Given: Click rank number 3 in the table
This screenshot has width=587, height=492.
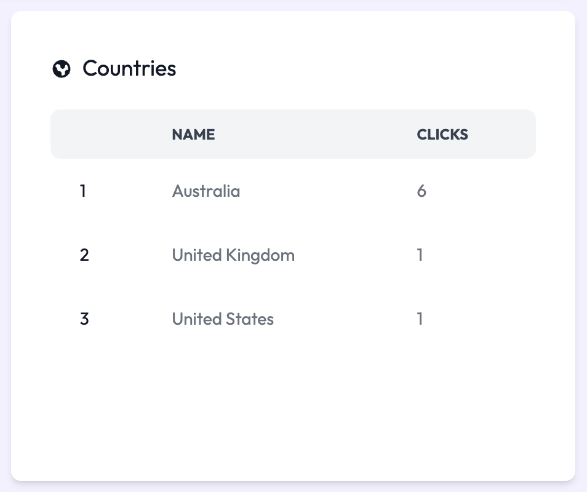Looking at the screenshot, I should (x=84, y=319).
